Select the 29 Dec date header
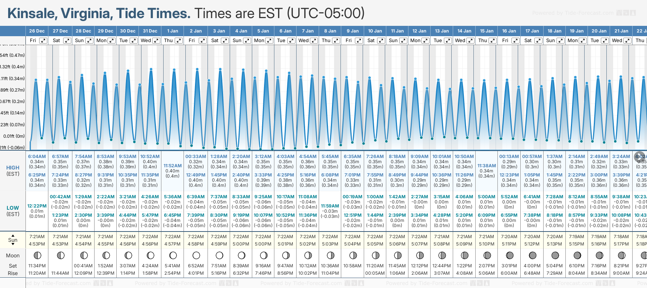Image resolution: width=647 pixels, height=288 pixels. (x=106, y=31)
